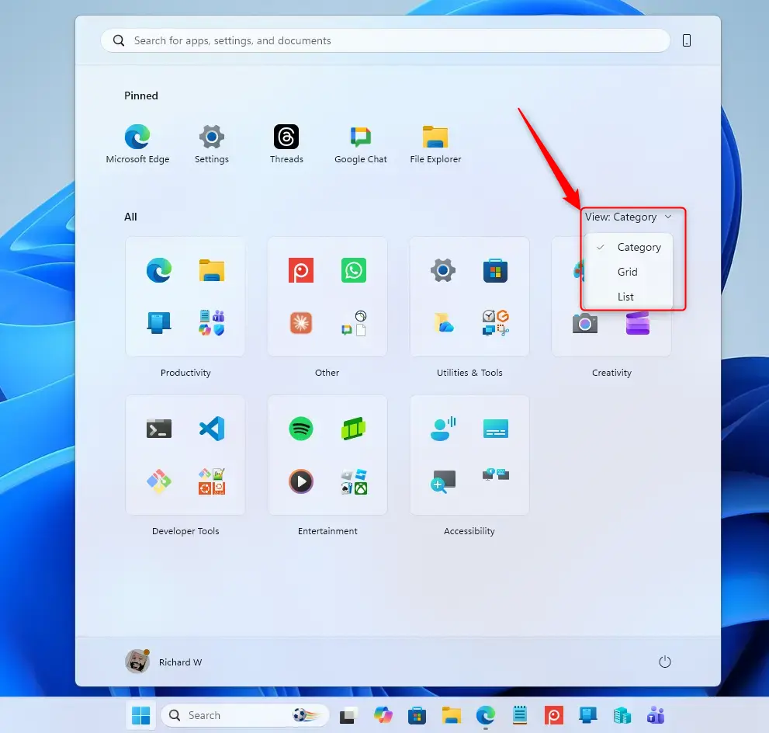Select Grid view option
This screenshot has width=769, height=733.
pyautogui.click(x=629, y=272)
